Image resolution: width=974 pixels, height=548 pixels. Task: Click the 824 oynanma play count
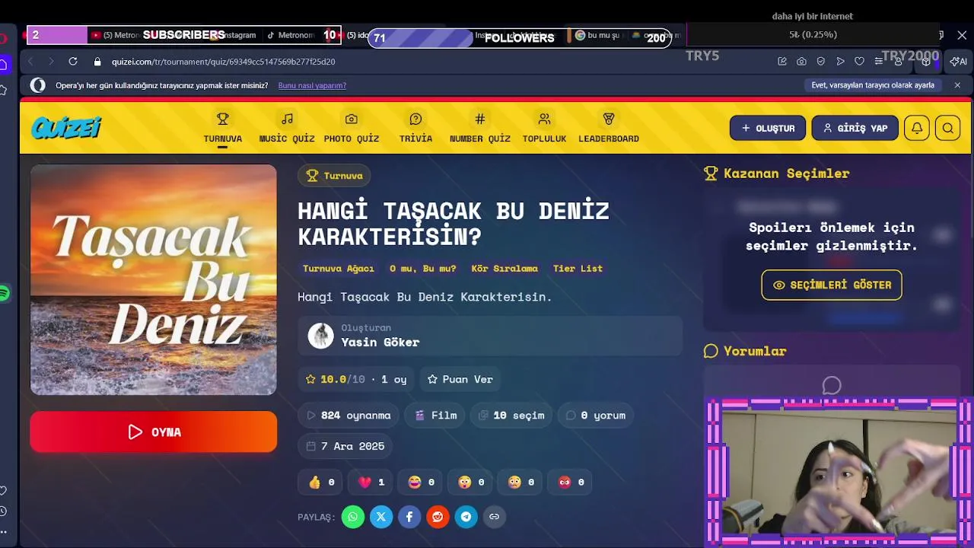coord(349,415)
